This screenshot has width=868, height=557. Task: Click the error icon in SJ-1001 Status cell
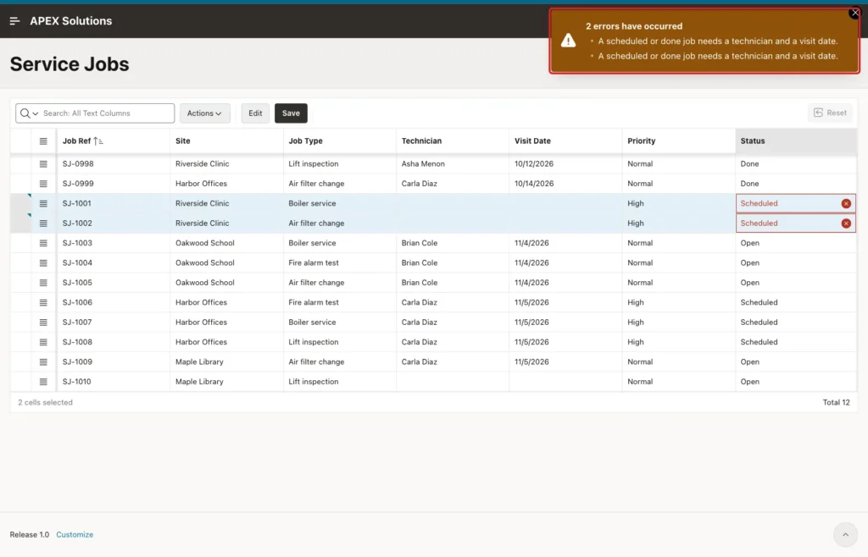tap(846, 204)
